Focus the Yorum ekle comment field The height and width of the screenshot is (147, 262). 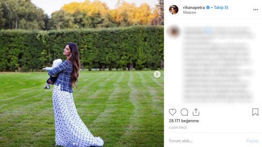[206, 141]
